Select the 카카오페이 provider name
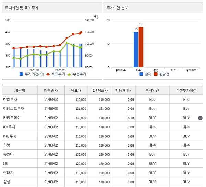 point(12,118)
